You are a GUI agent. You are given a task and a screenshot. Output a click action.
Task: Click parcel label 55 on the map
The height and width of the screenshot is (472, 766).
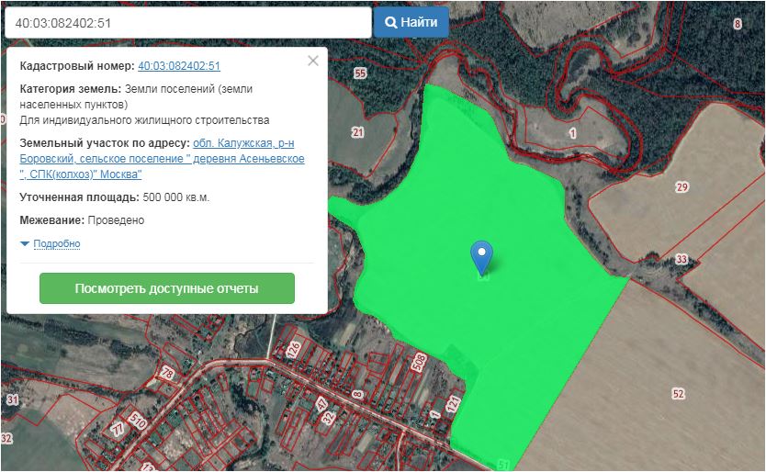(x=359, y=73)
